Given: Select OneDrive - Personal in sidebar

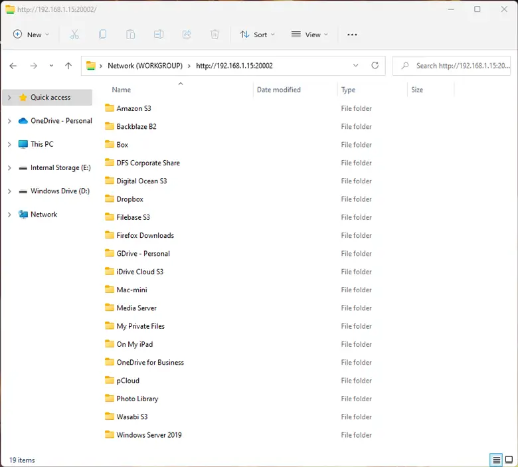Looking at the screenshot, I should coord(61,121).
